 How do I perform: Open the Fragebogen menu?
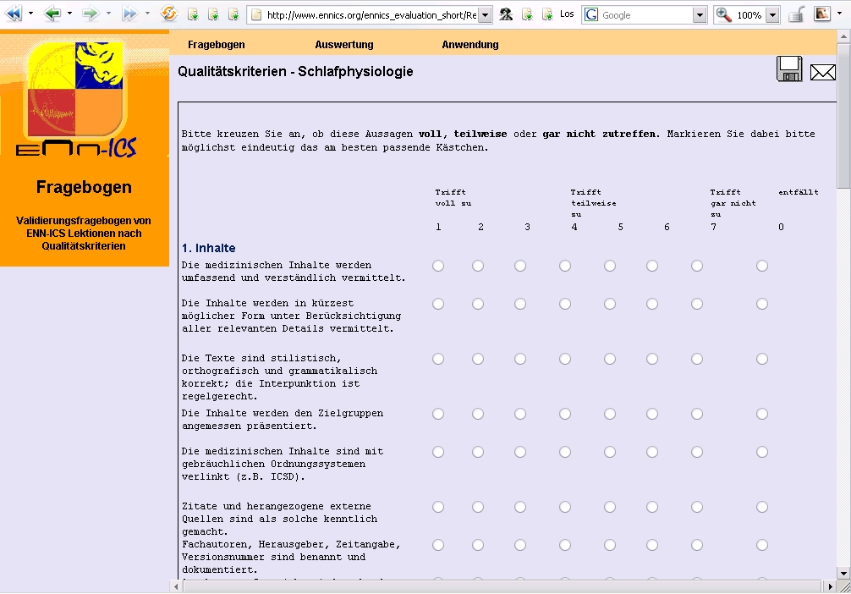[217, 45]
